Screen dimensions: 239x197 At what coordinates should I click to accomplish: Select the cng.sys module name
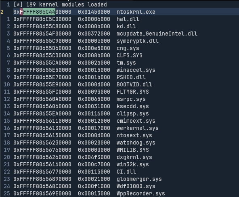point(128,48)
